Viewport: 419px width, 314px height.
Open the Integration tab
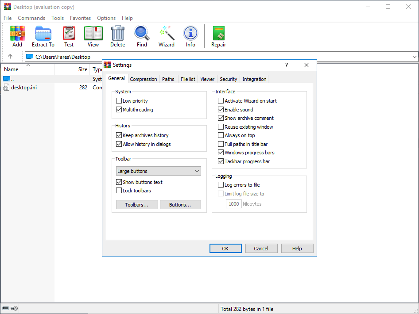(x=254, y=79)
